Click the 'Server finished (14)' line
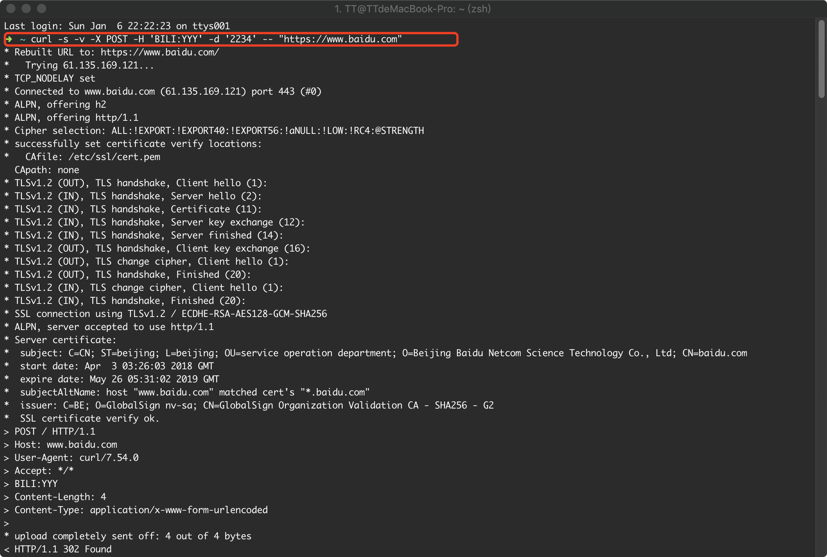 click(143, 235)
